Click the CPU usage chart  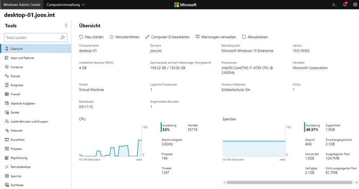pos(110,141)
